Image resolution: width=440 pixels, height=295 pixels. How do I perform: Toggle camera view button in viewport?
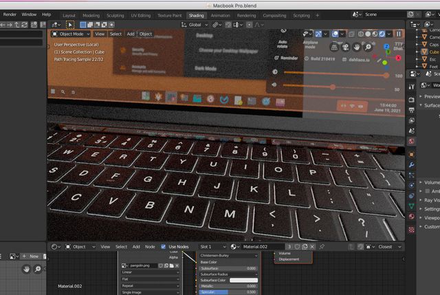[345, 47]
